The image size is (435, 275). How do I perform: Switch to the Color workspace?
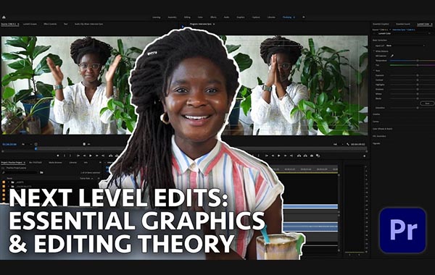pyautogui.click(x=200, y=17)
